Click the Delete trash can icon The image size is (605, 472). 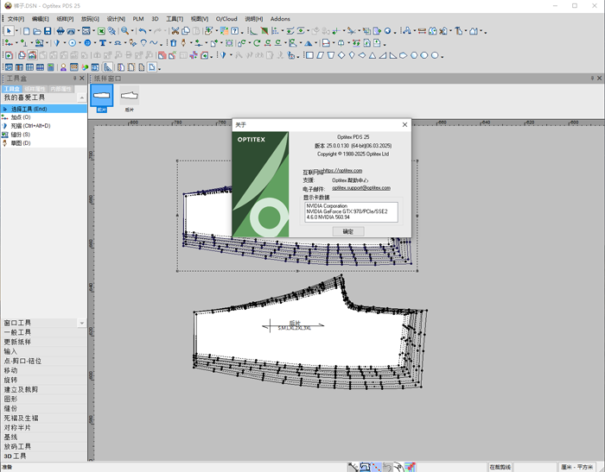click(173, 43)
